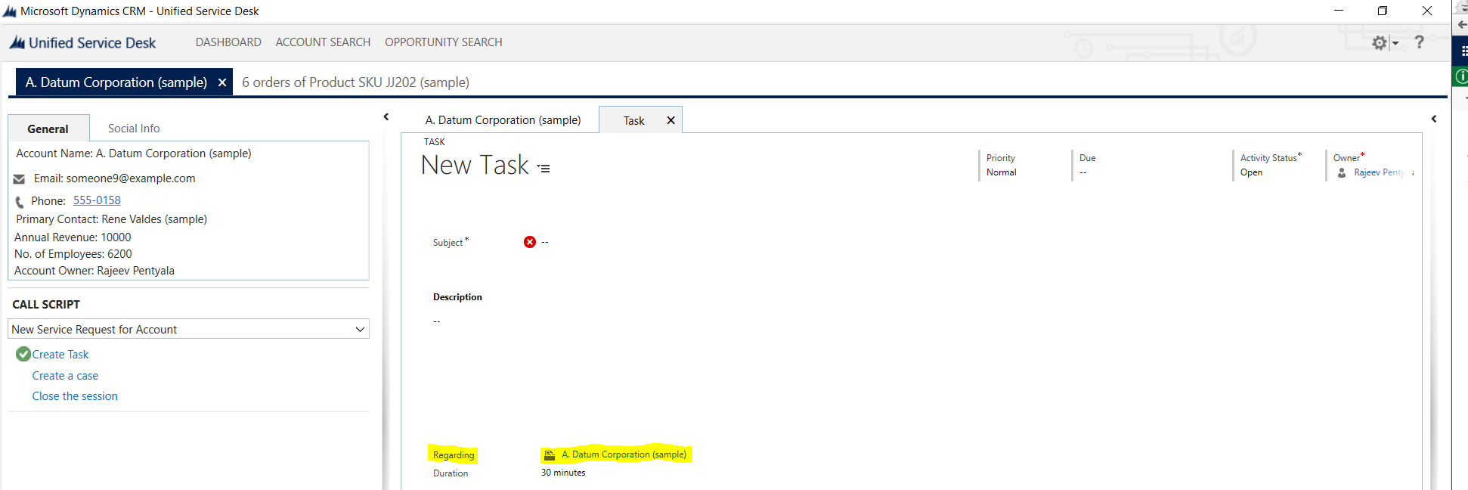
Task: Click the back arrow at right edge
Action: 1462,24
